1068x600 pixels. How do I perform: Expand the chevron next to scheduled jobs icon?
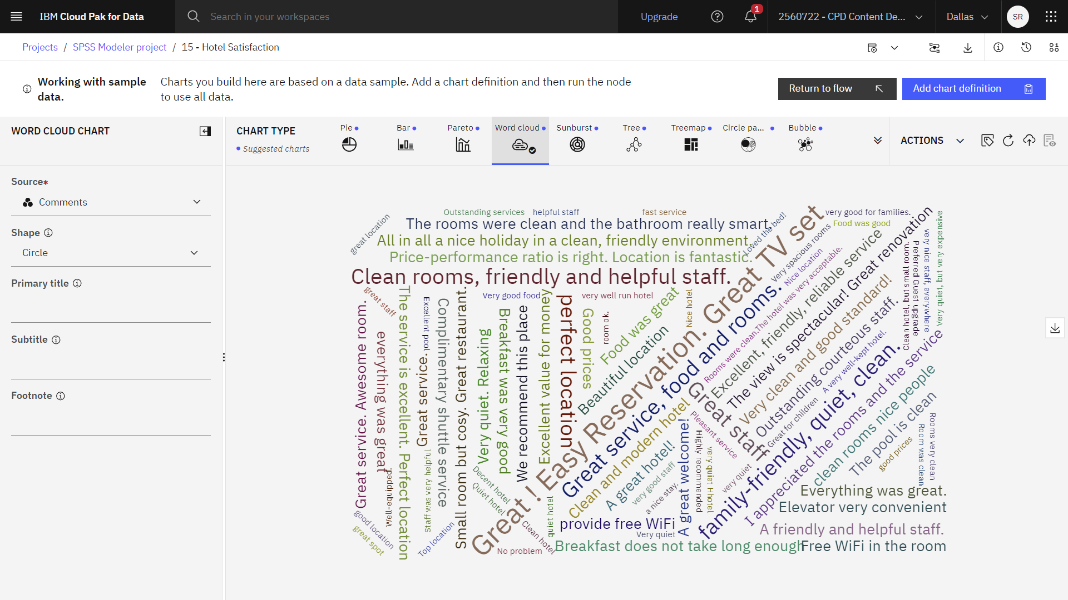(x=894, y=48)
